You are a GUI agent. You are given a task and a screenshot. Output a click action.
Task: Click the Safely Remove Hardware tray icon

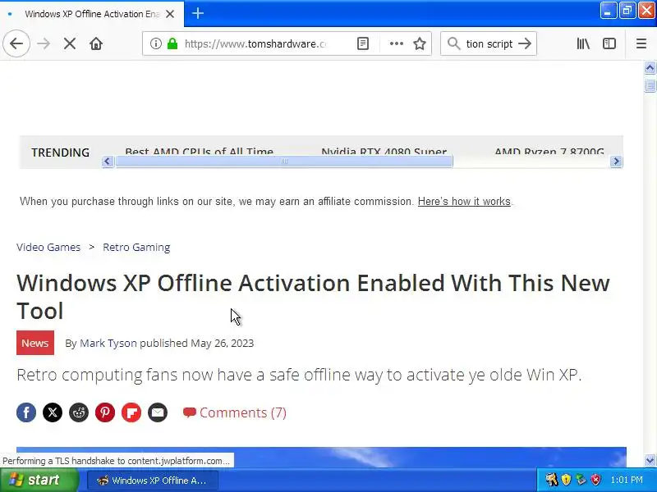pos(581,480)
